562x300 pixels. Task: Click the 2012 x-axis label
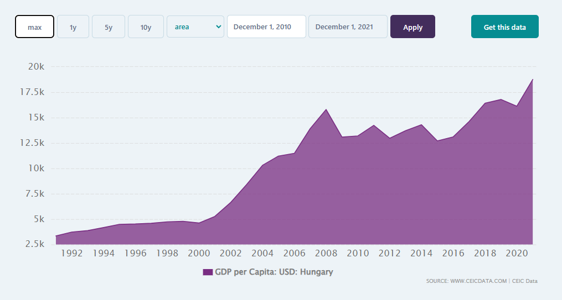pyautogui.click(x=390, y=253)
